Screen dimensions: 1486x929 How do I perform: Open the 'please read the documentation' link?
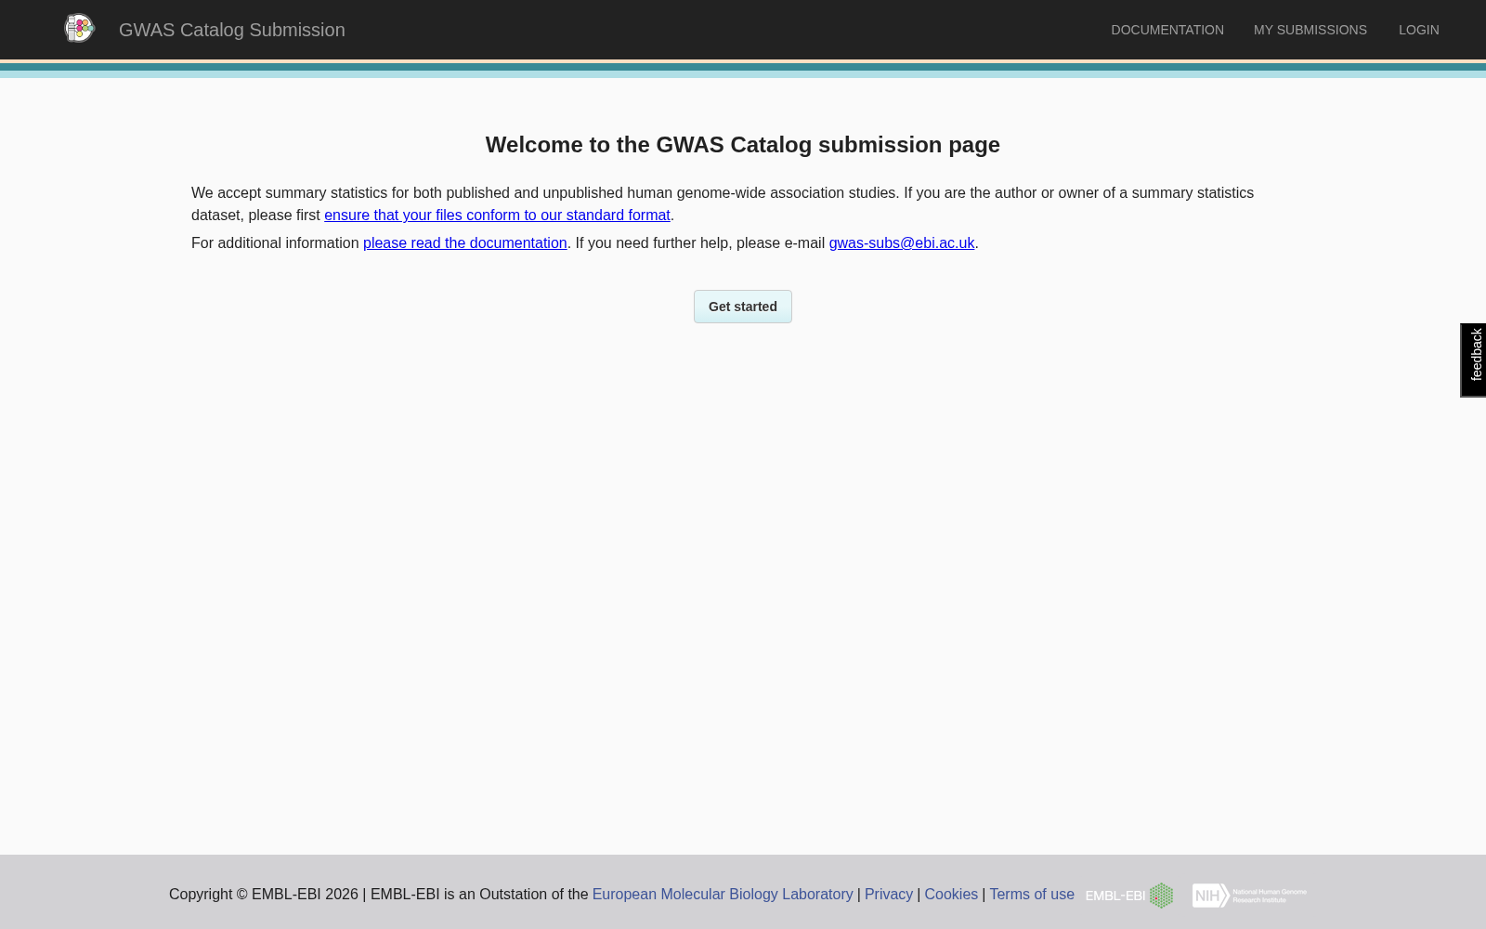464,243
